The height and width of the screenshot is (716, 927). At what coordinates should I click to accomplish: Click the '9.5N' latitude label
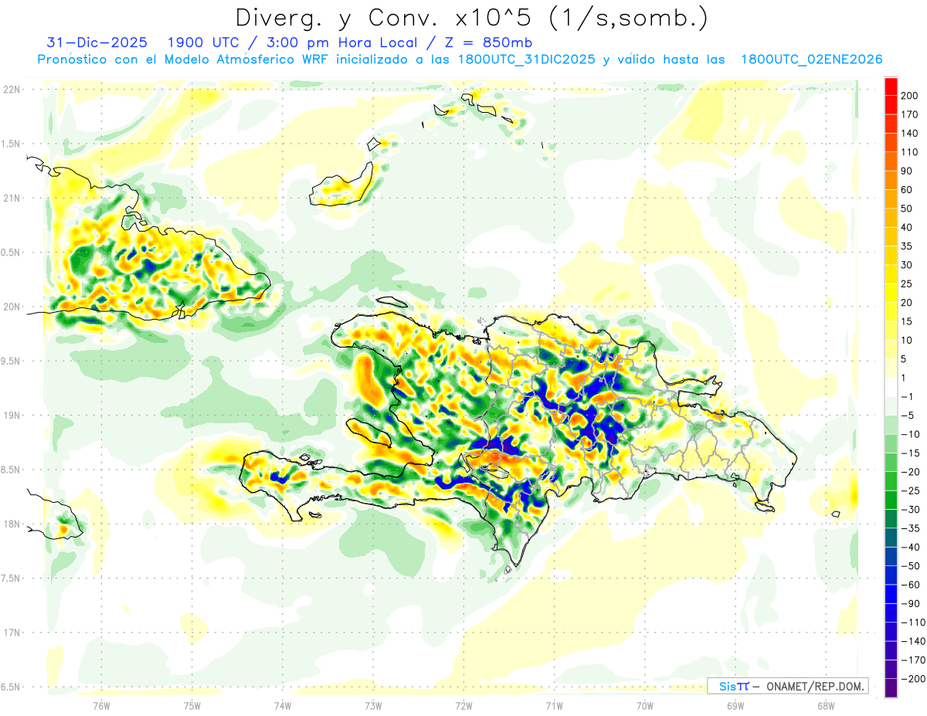[x=12, y=361]
